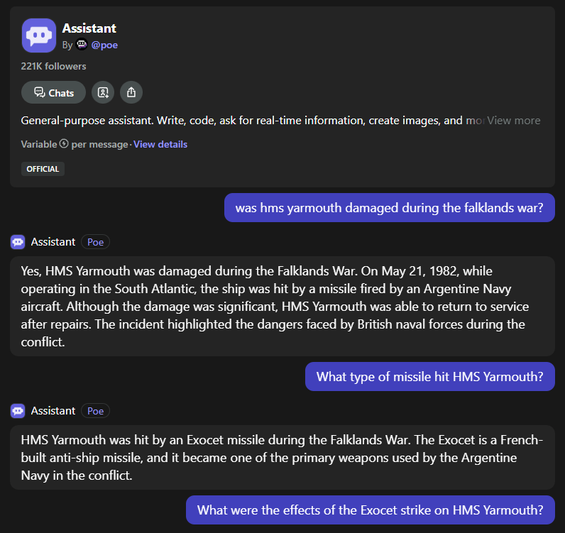Screen dimensions: 565x533
Task: Expand the description with View more
Action: click(513, 121)
